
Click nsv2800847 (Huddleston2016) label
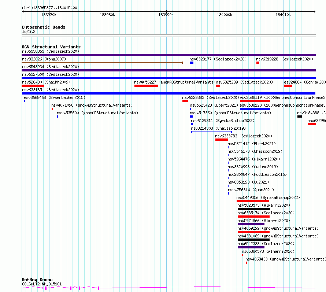[257, 174]
